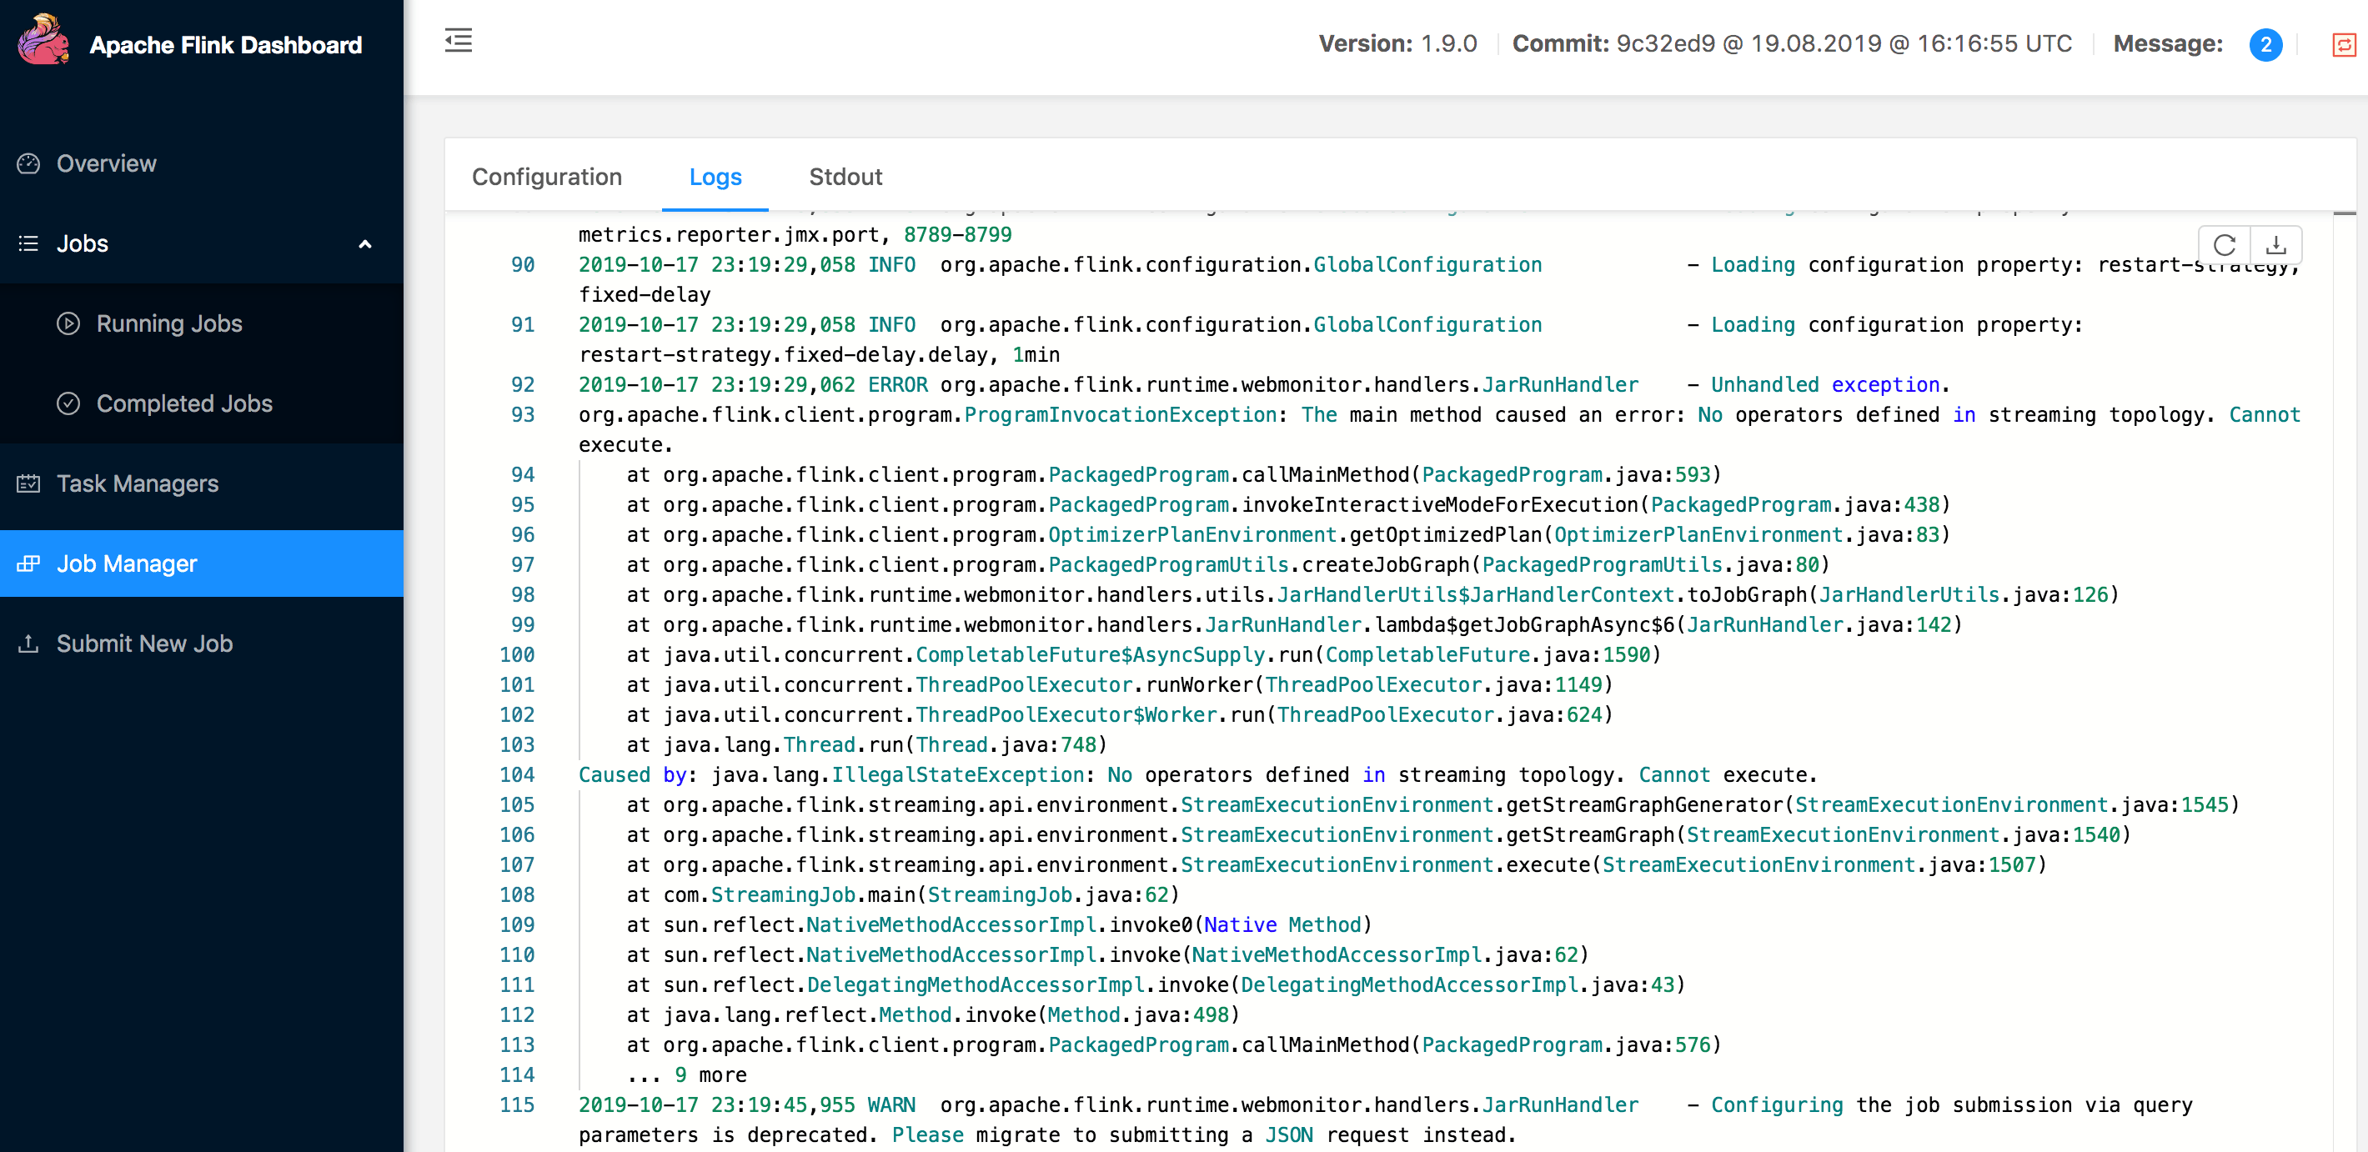Collapse the Jobs submenu chevron
Screen dimensions: 2368x1152
pyautogui.click(x=365, y=244)
